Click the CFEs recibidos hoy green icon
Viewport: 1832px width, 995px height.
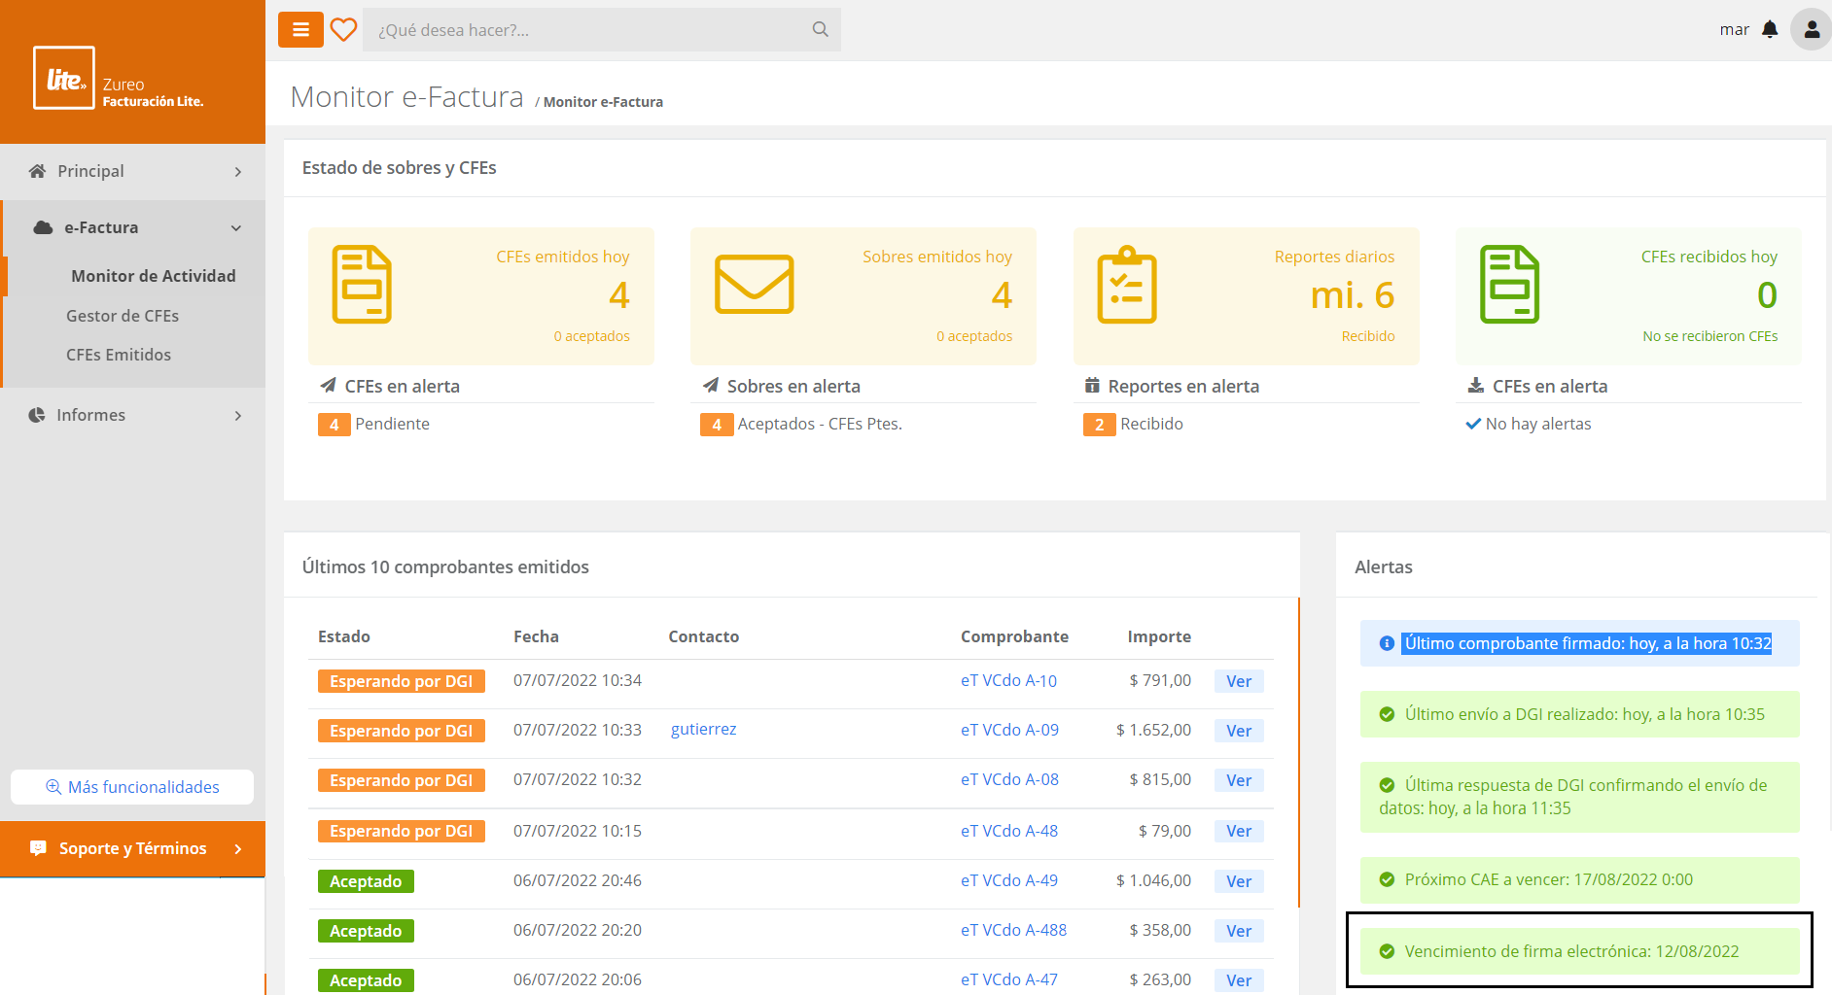pyautogui.click(x=1509, y=285)
